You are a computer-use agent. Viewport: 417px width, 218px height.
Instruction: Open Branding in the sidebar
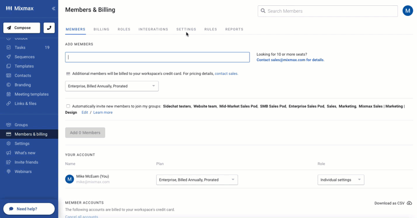[x=23, y=85]
